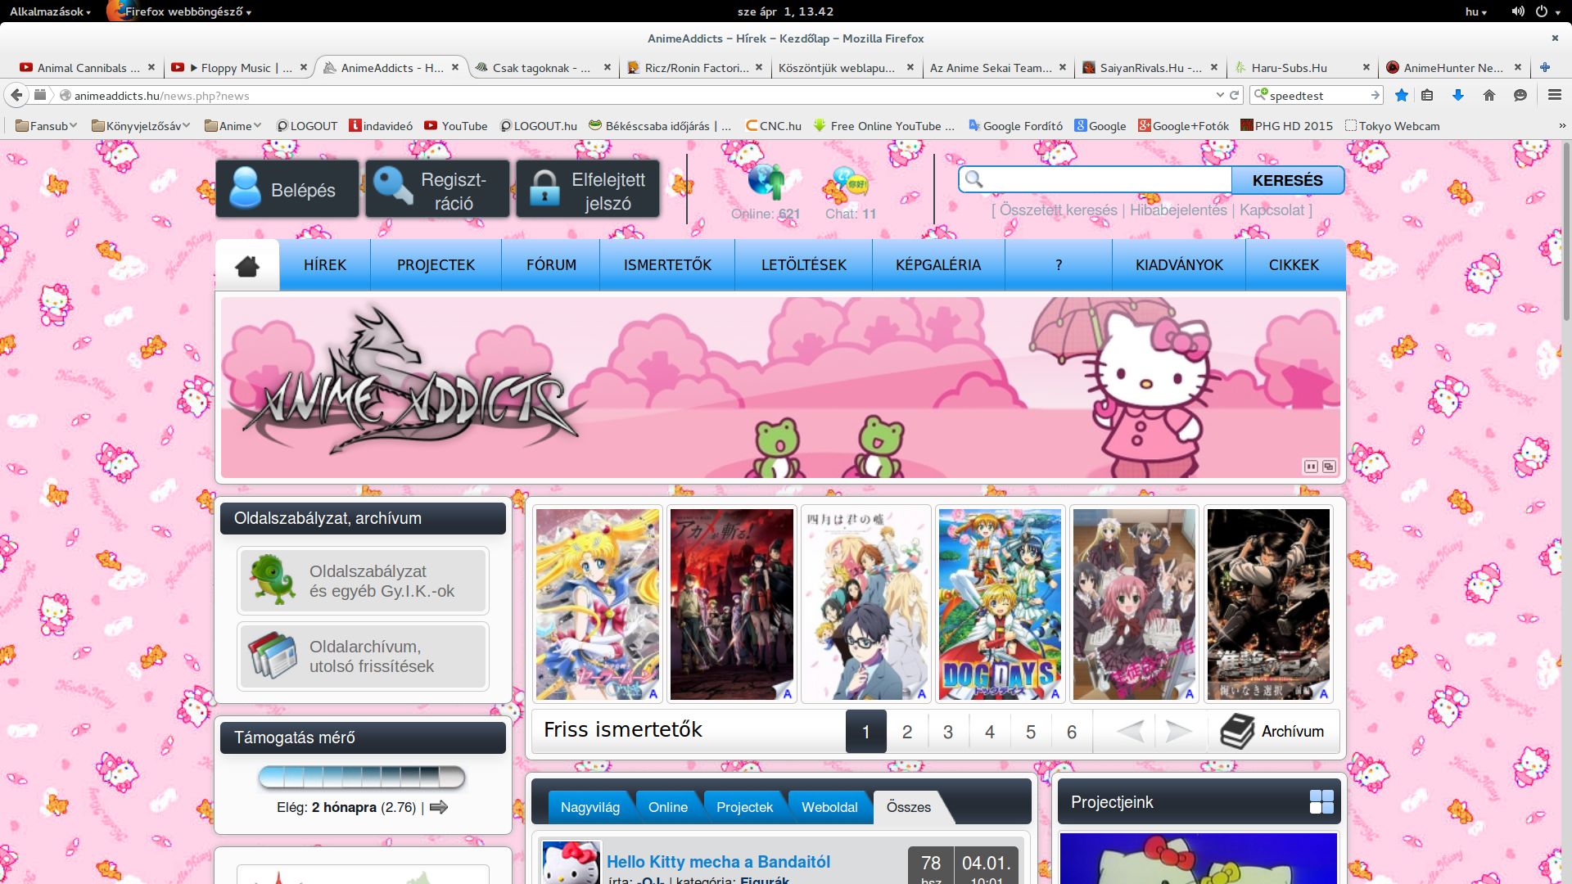
Task: Click the Belépés login button
Action: pos(287,189)
